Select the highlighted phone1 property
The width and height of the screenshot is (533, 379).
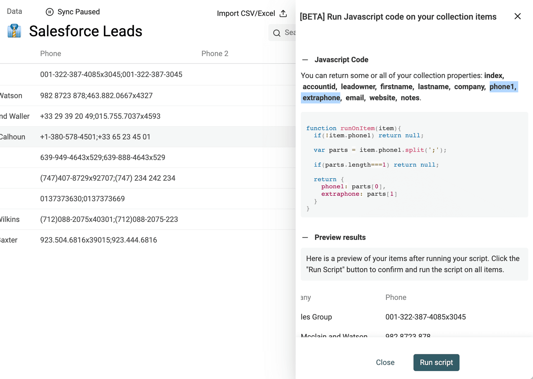tap(503, 87)
